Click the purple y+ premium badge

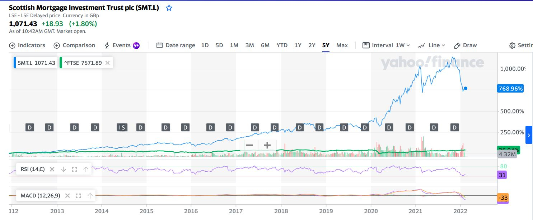tap(136, 45)
